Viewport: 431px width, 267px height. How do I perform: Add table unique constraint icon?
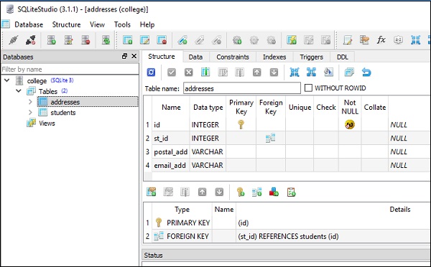coord(274,192)
